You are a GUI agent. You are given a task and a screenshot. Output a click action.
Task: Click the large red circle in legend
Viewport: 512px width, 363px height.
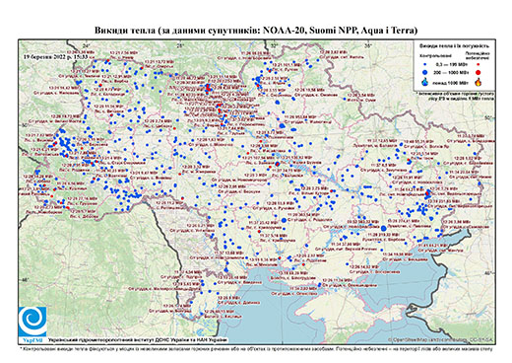point(478,72)
